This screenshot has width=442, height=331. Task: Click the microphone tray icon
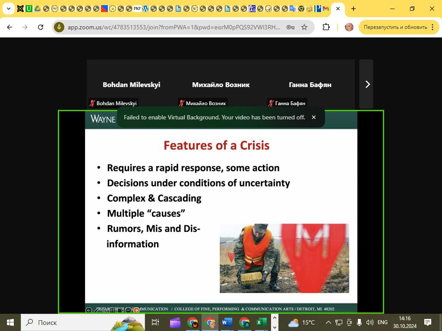pos(360,322)
